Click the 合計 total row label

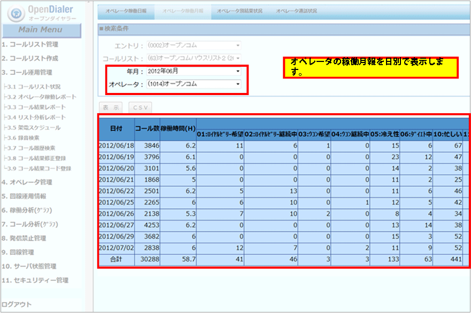tap(117, 260)
